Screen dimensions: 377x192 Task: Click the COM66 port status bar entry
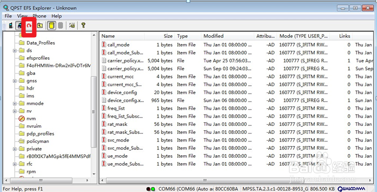tap(186, 189)
